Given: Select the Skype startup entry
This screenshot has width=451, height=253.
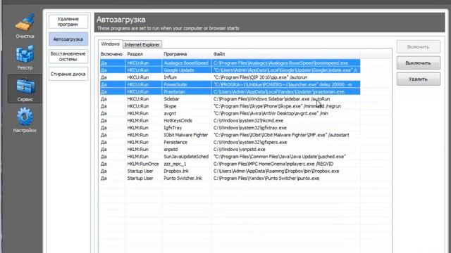Looking at the screenshot, I should pyautogui.click(x=230, y=106).
